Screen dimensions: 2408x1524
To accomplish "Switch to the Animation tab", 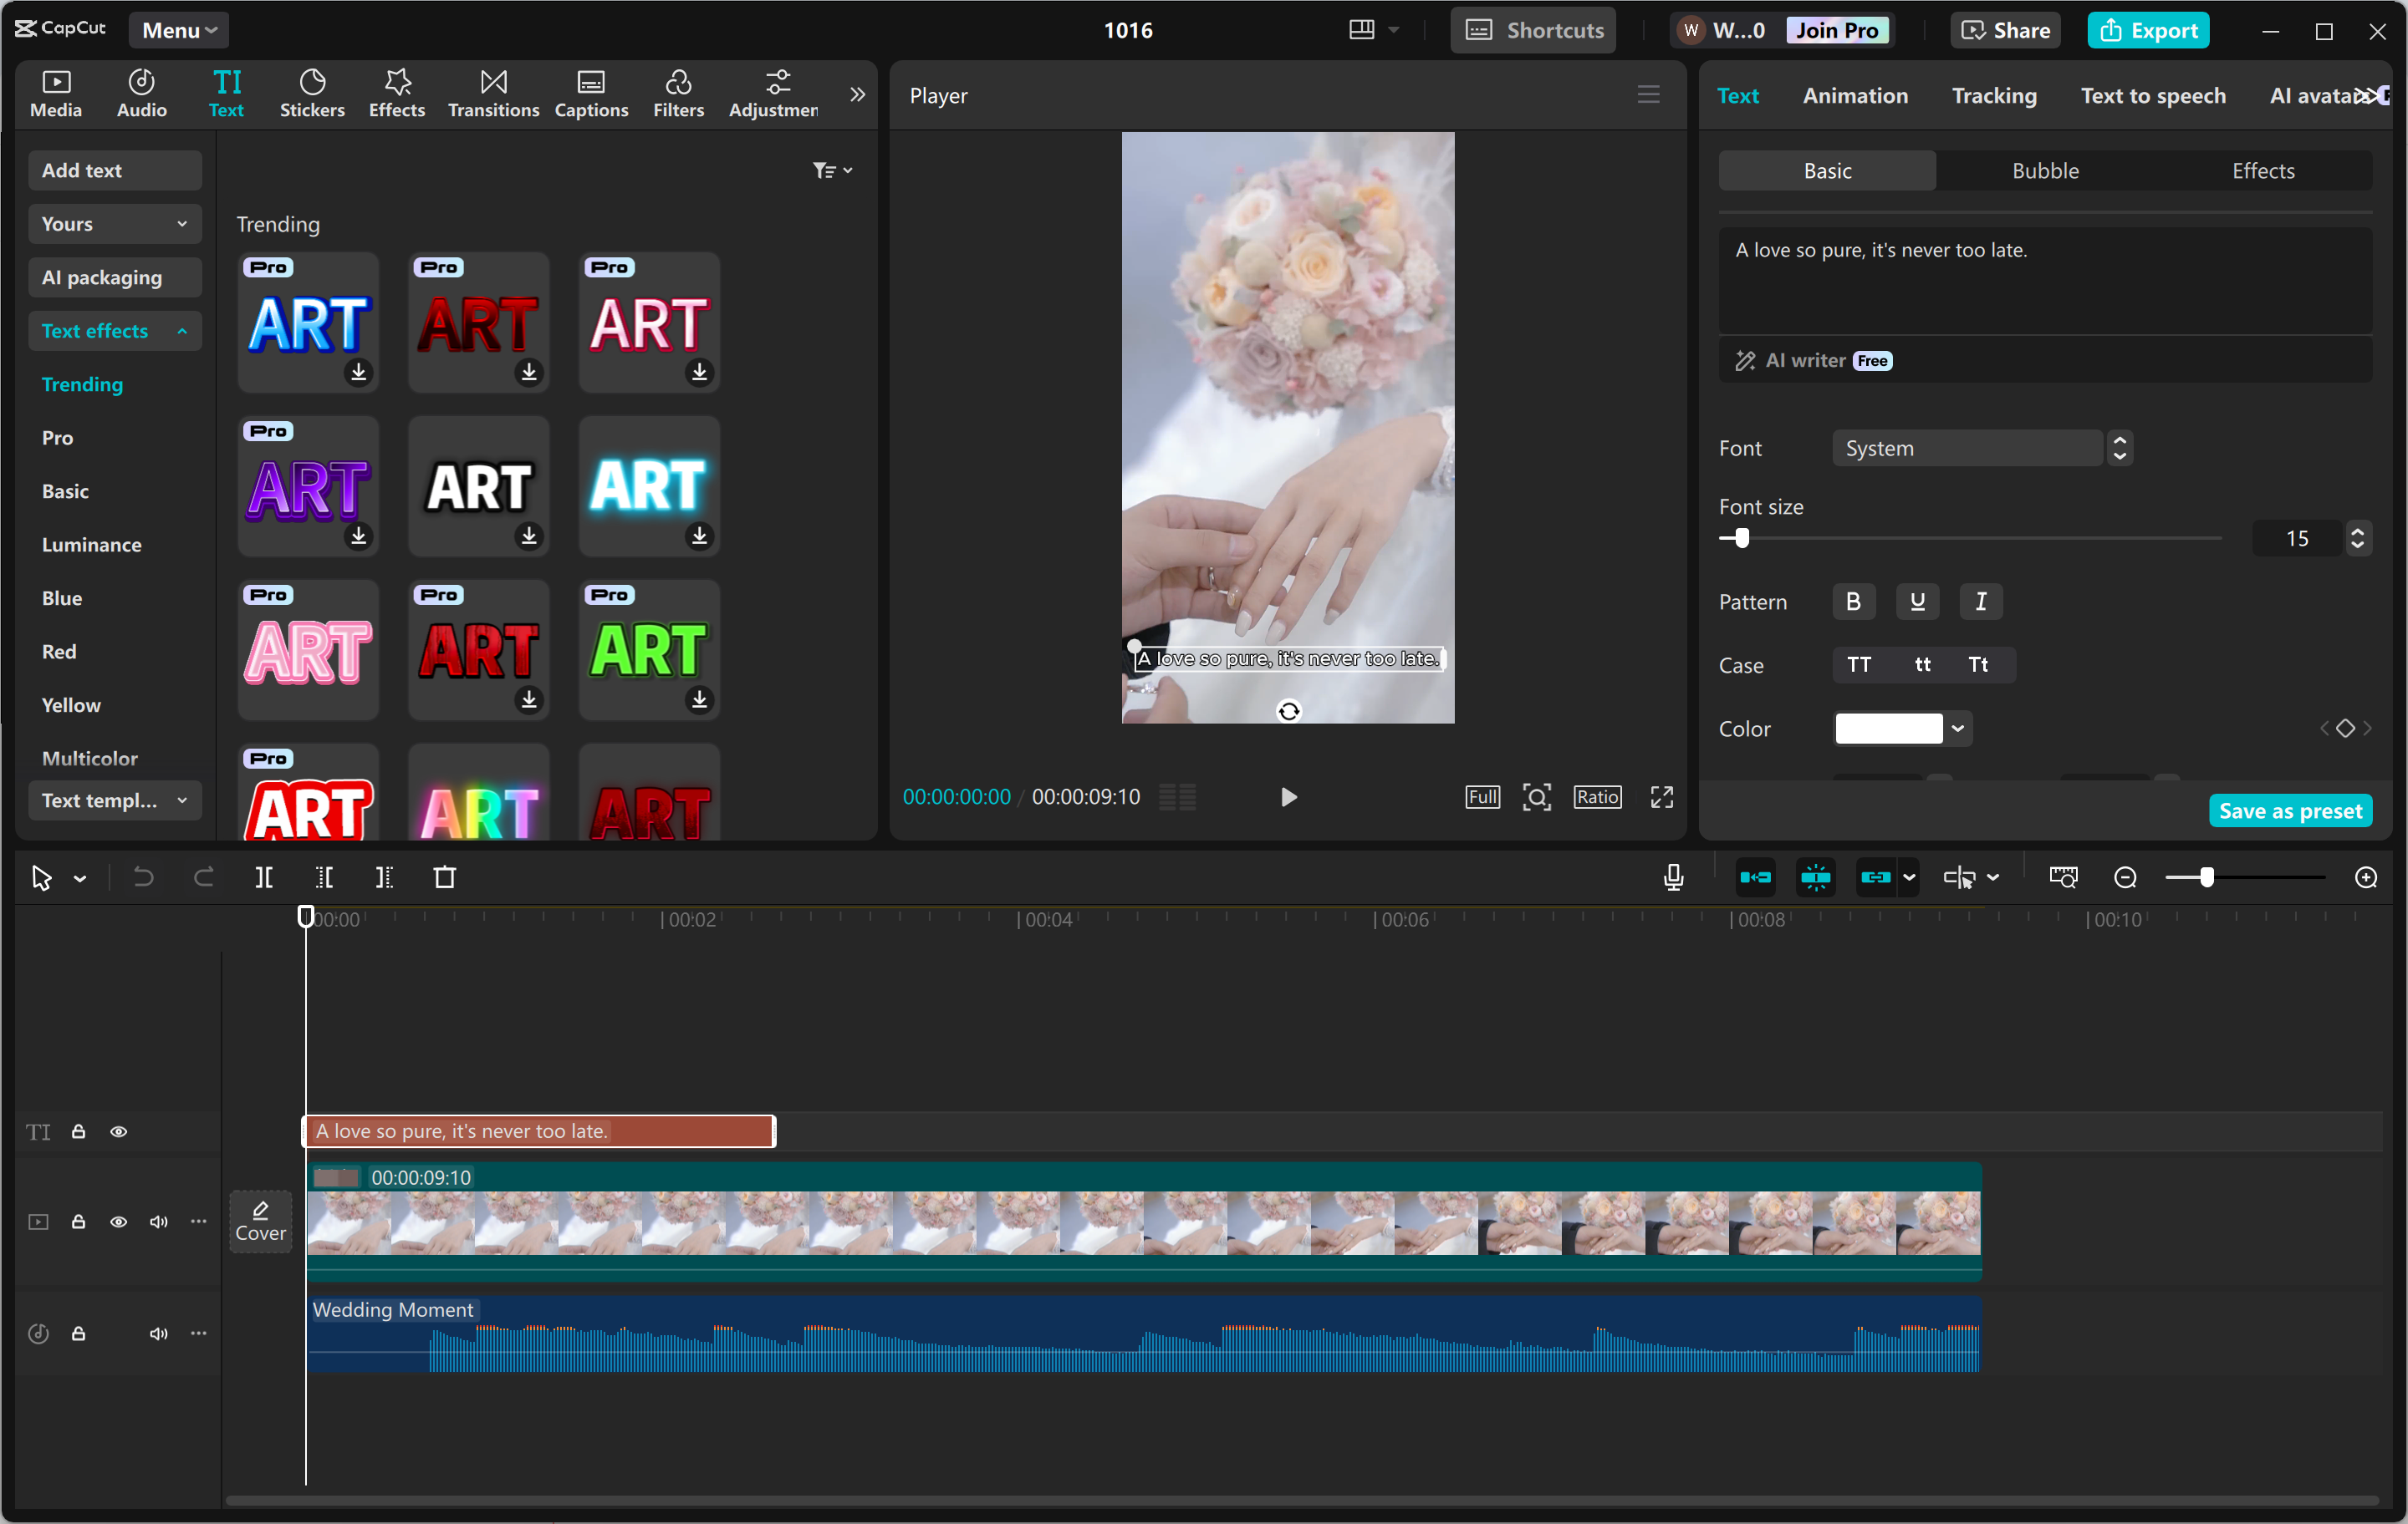I will [x=1855, y=95].
